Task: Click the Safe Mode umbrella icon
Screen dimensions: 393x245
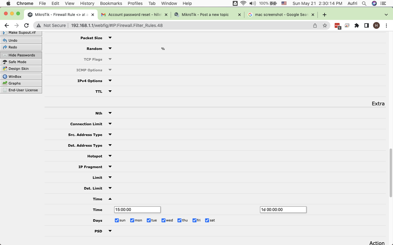Action: coord(5,62)
